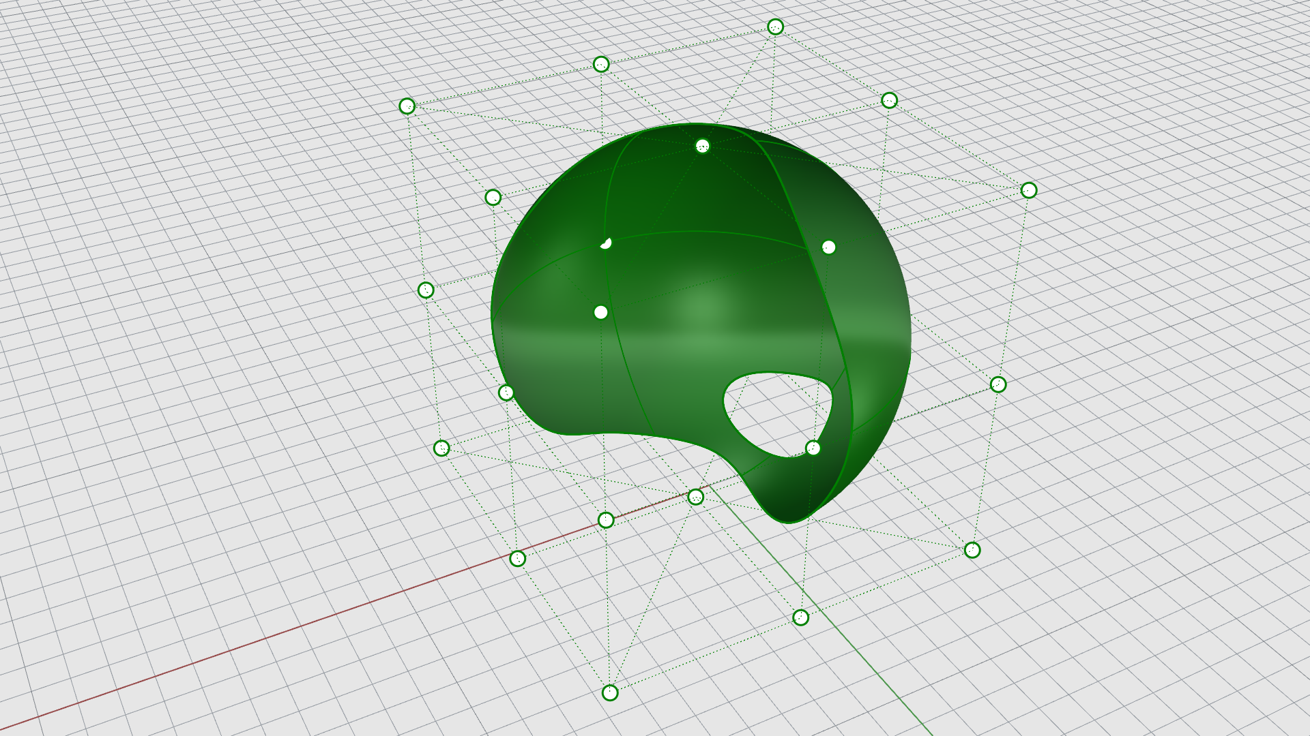1310x736 pixels.
Task: Click half-hidden white point on left isocurve
Action: [x=606, y=243]
